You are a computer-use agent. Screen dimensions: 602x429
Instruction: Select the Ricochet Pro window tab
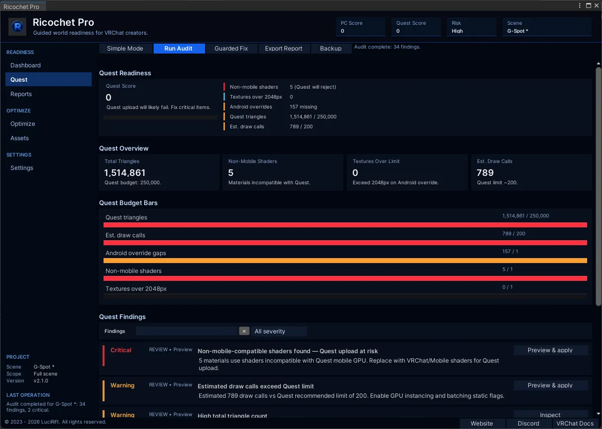tap(23, 6)
